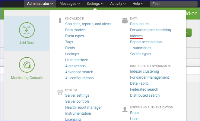The width and height of the screenshot is (200, 121).
Task: Open Source types page
Action: coord(140,54)
